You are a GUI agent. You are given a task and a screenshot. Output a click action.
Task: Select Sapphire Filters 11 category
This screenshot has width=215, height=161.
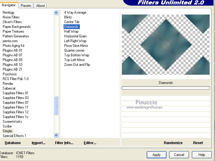15,107
